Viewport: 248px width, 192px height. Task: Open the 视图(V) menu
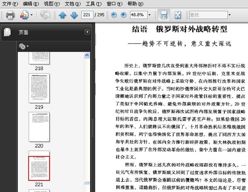tap(52, 4)
